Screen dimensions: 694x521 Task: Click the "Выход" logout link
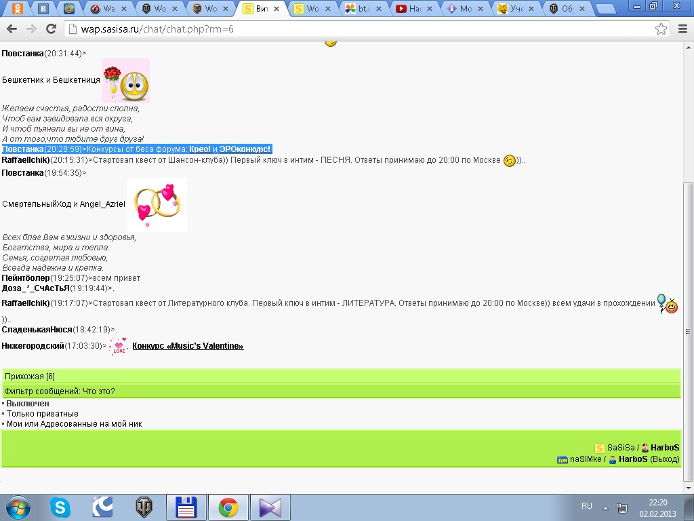[x=664, y=459]
